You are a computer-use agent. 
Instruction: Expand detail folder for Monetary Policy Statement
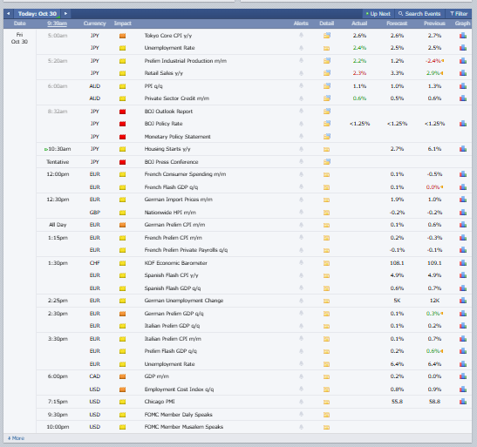pos(327,137)
